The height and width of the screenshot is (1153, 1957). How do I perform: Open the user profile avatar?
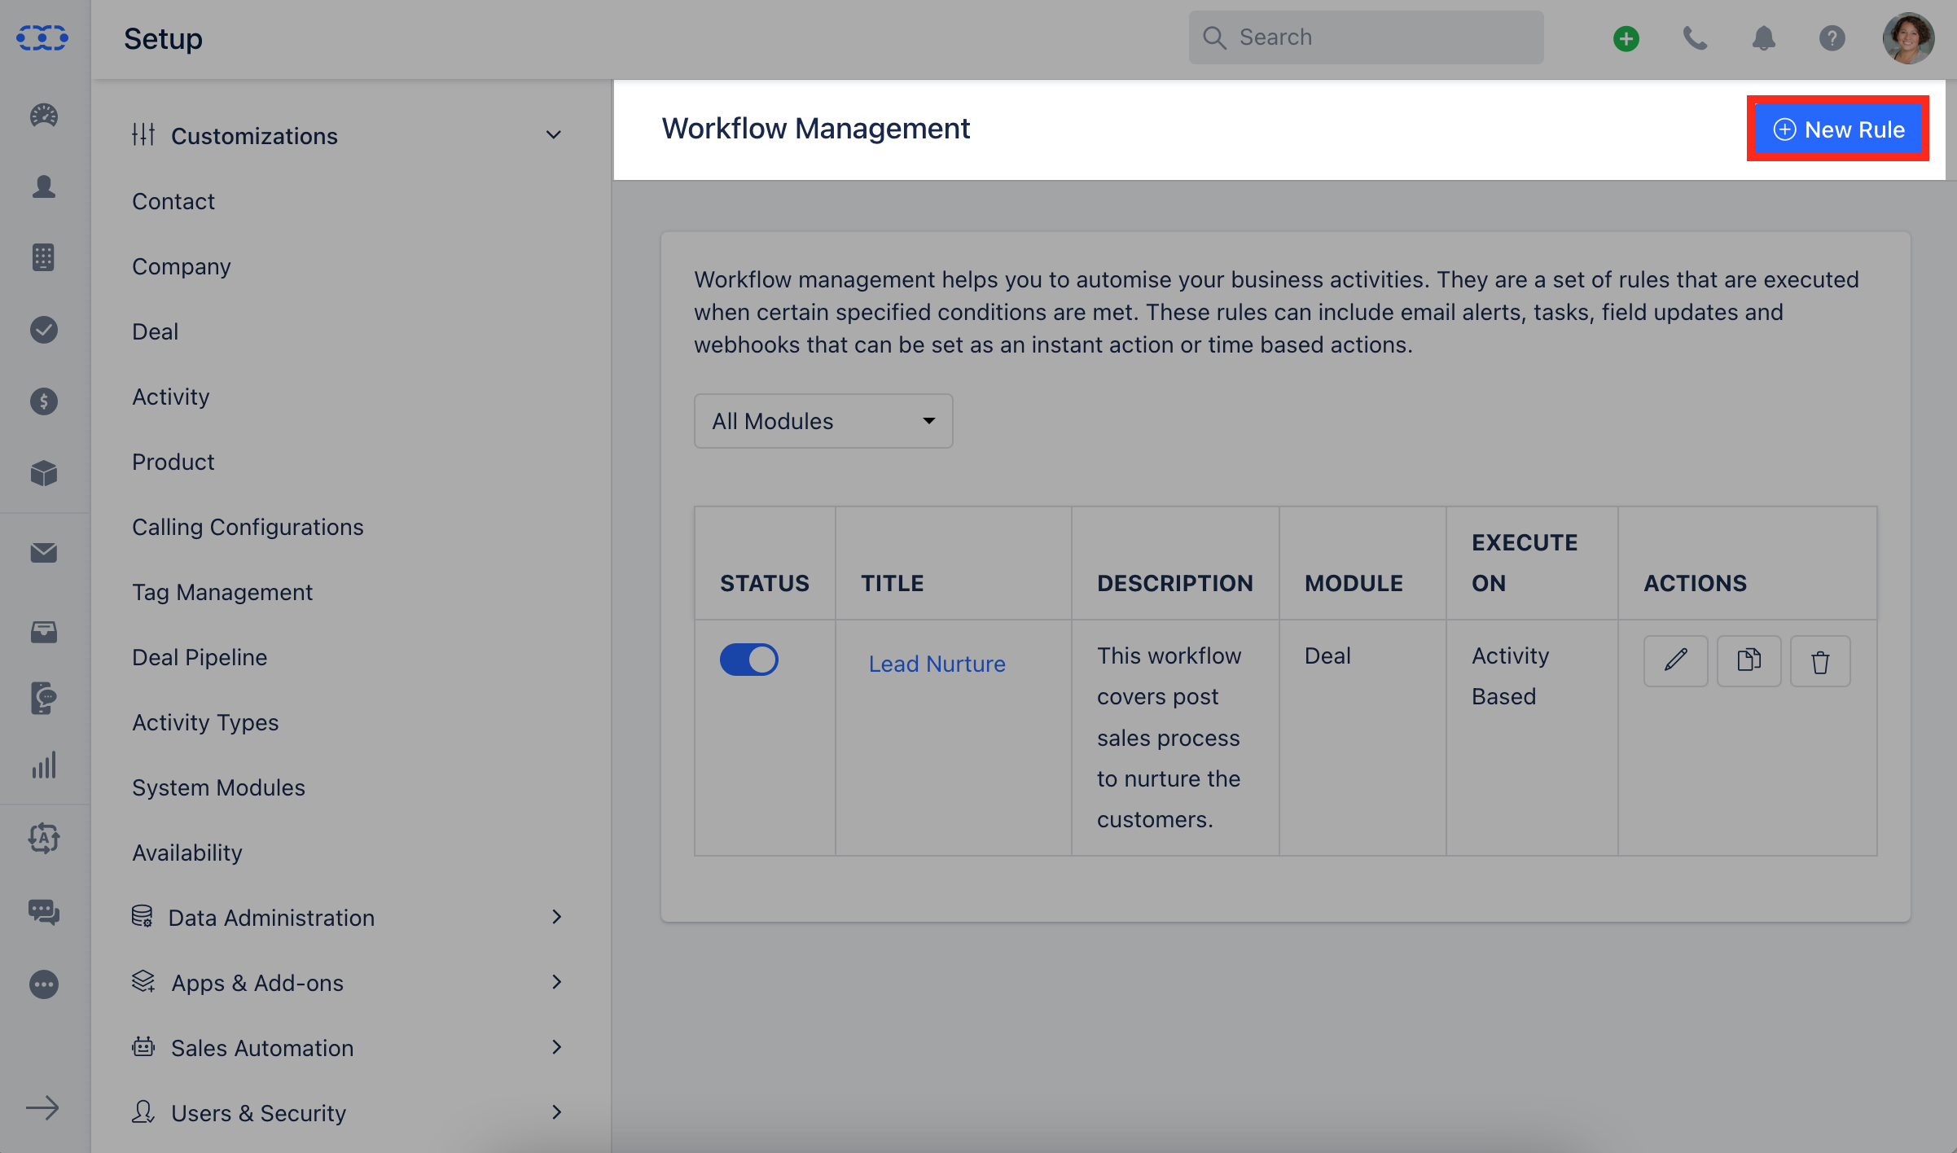pos(1908,38)
